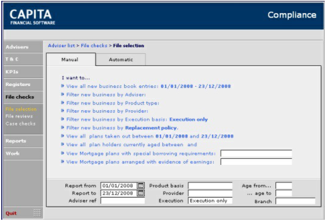Open the Reports sidebar section
The width and height of the screenshot is (326, 221).
tap(23, 141)
